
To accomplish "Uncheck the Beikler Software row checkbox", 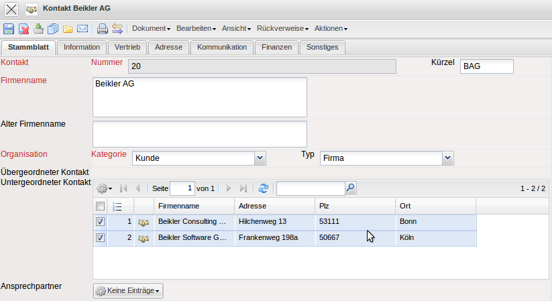I will point(100,238).
